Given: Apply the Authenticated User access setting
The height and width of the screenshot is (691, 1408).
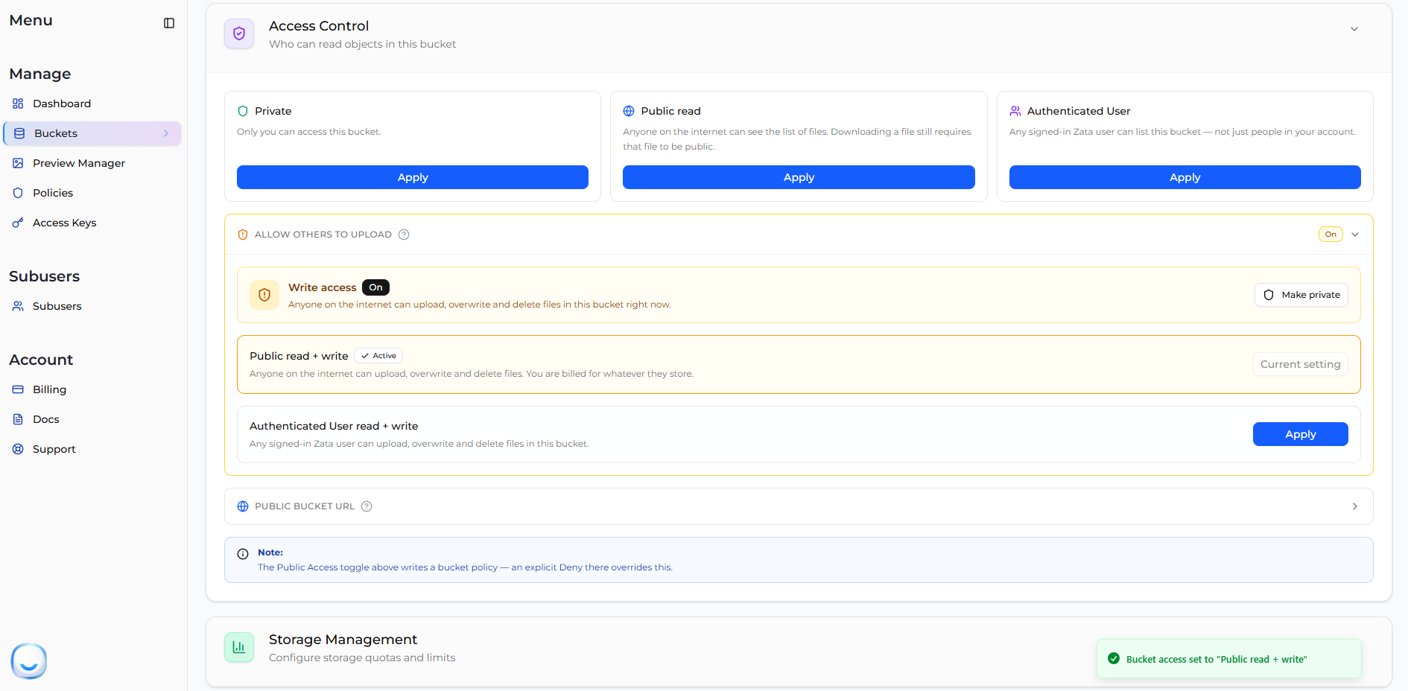Looking at the screenshot, I should (x=1185, y=177).
